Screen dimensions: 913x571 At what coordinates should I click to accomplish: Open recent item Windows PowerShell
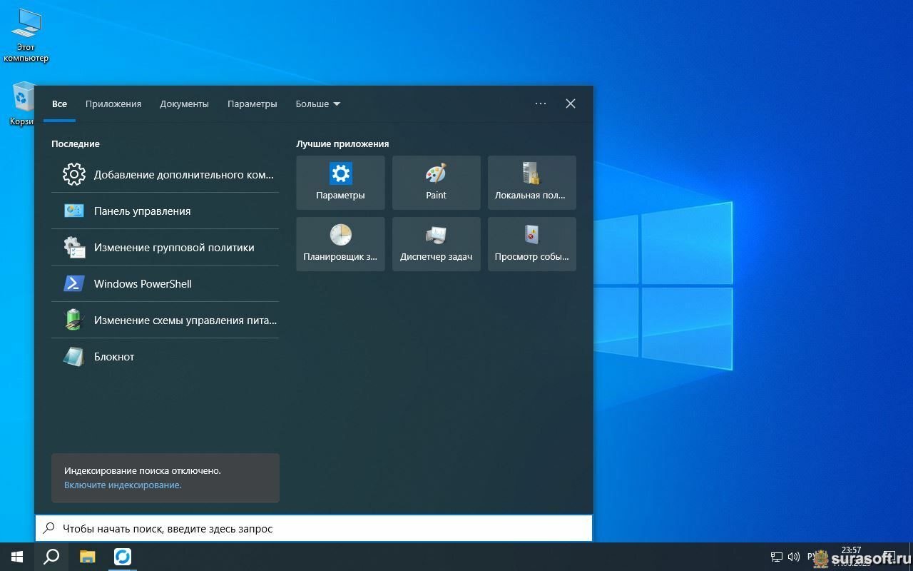point(165,283)
